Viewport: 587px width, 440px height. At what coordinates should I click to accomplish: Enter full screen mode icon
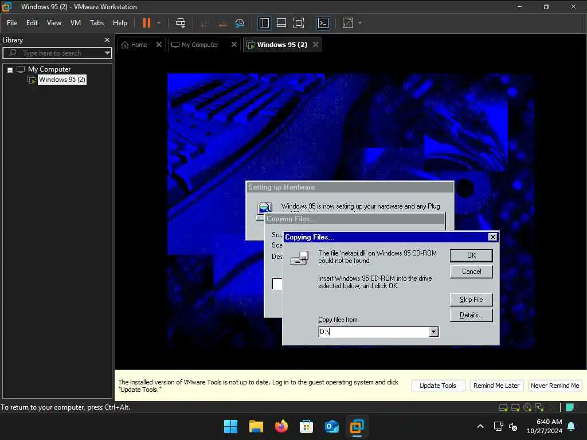298,23
